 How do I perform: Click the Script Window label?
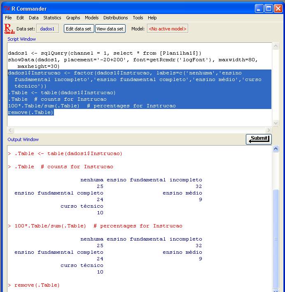[x=21, y=39]
